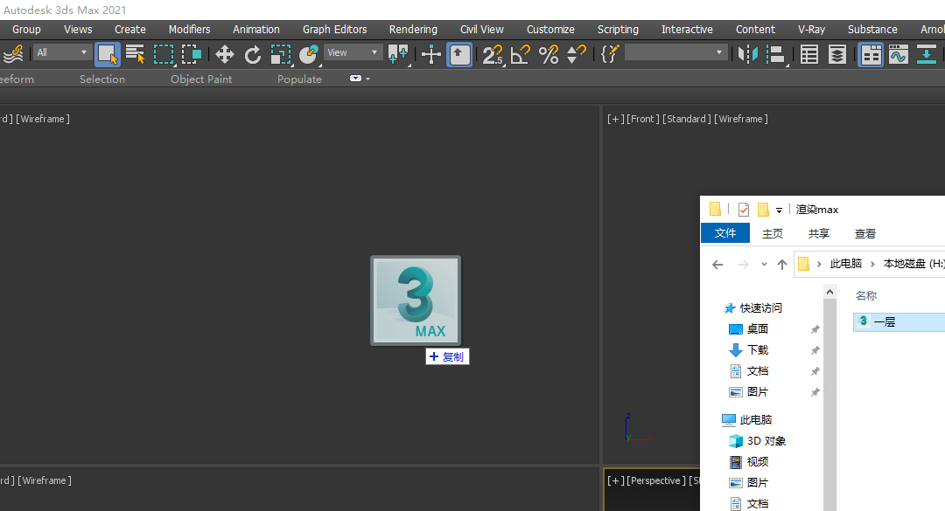The image size is (945, 511).
Task: Toggle Angle Snap
Action: [x=520, y=54]
